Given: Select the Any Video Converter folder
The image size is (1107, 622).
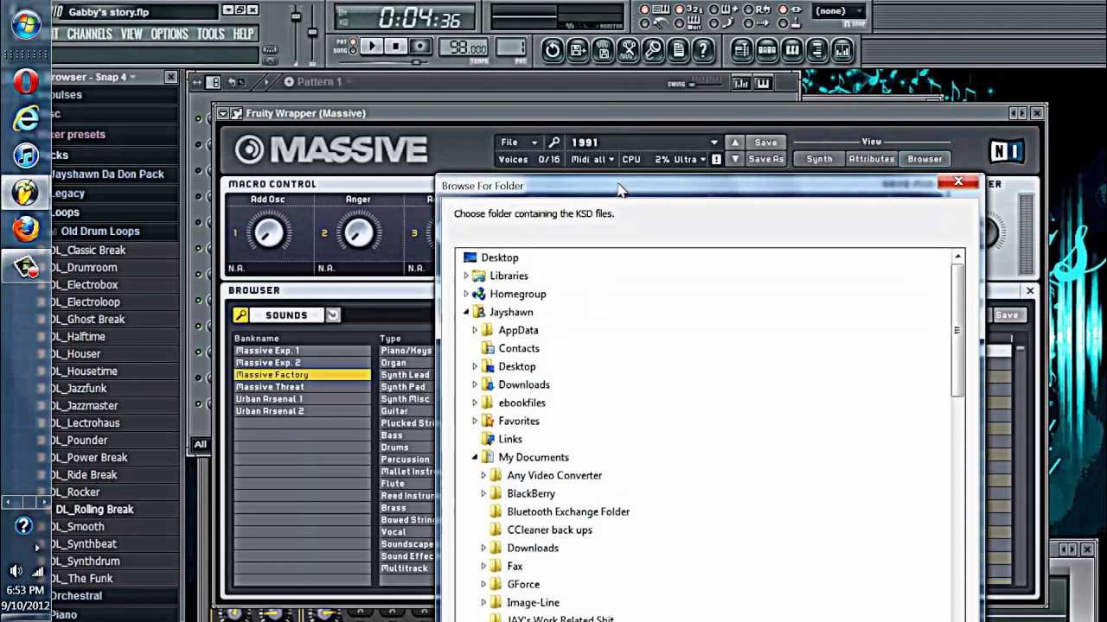Looking at the screenshot, I should 554,475.
